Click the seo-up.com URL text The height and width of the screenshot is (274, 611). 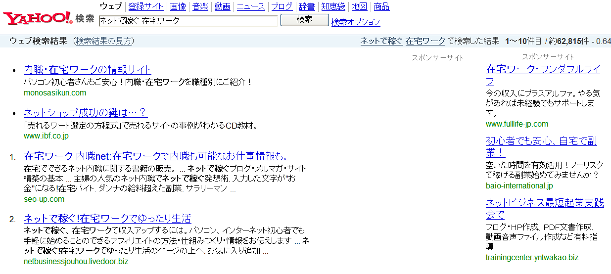click(44, 199)
